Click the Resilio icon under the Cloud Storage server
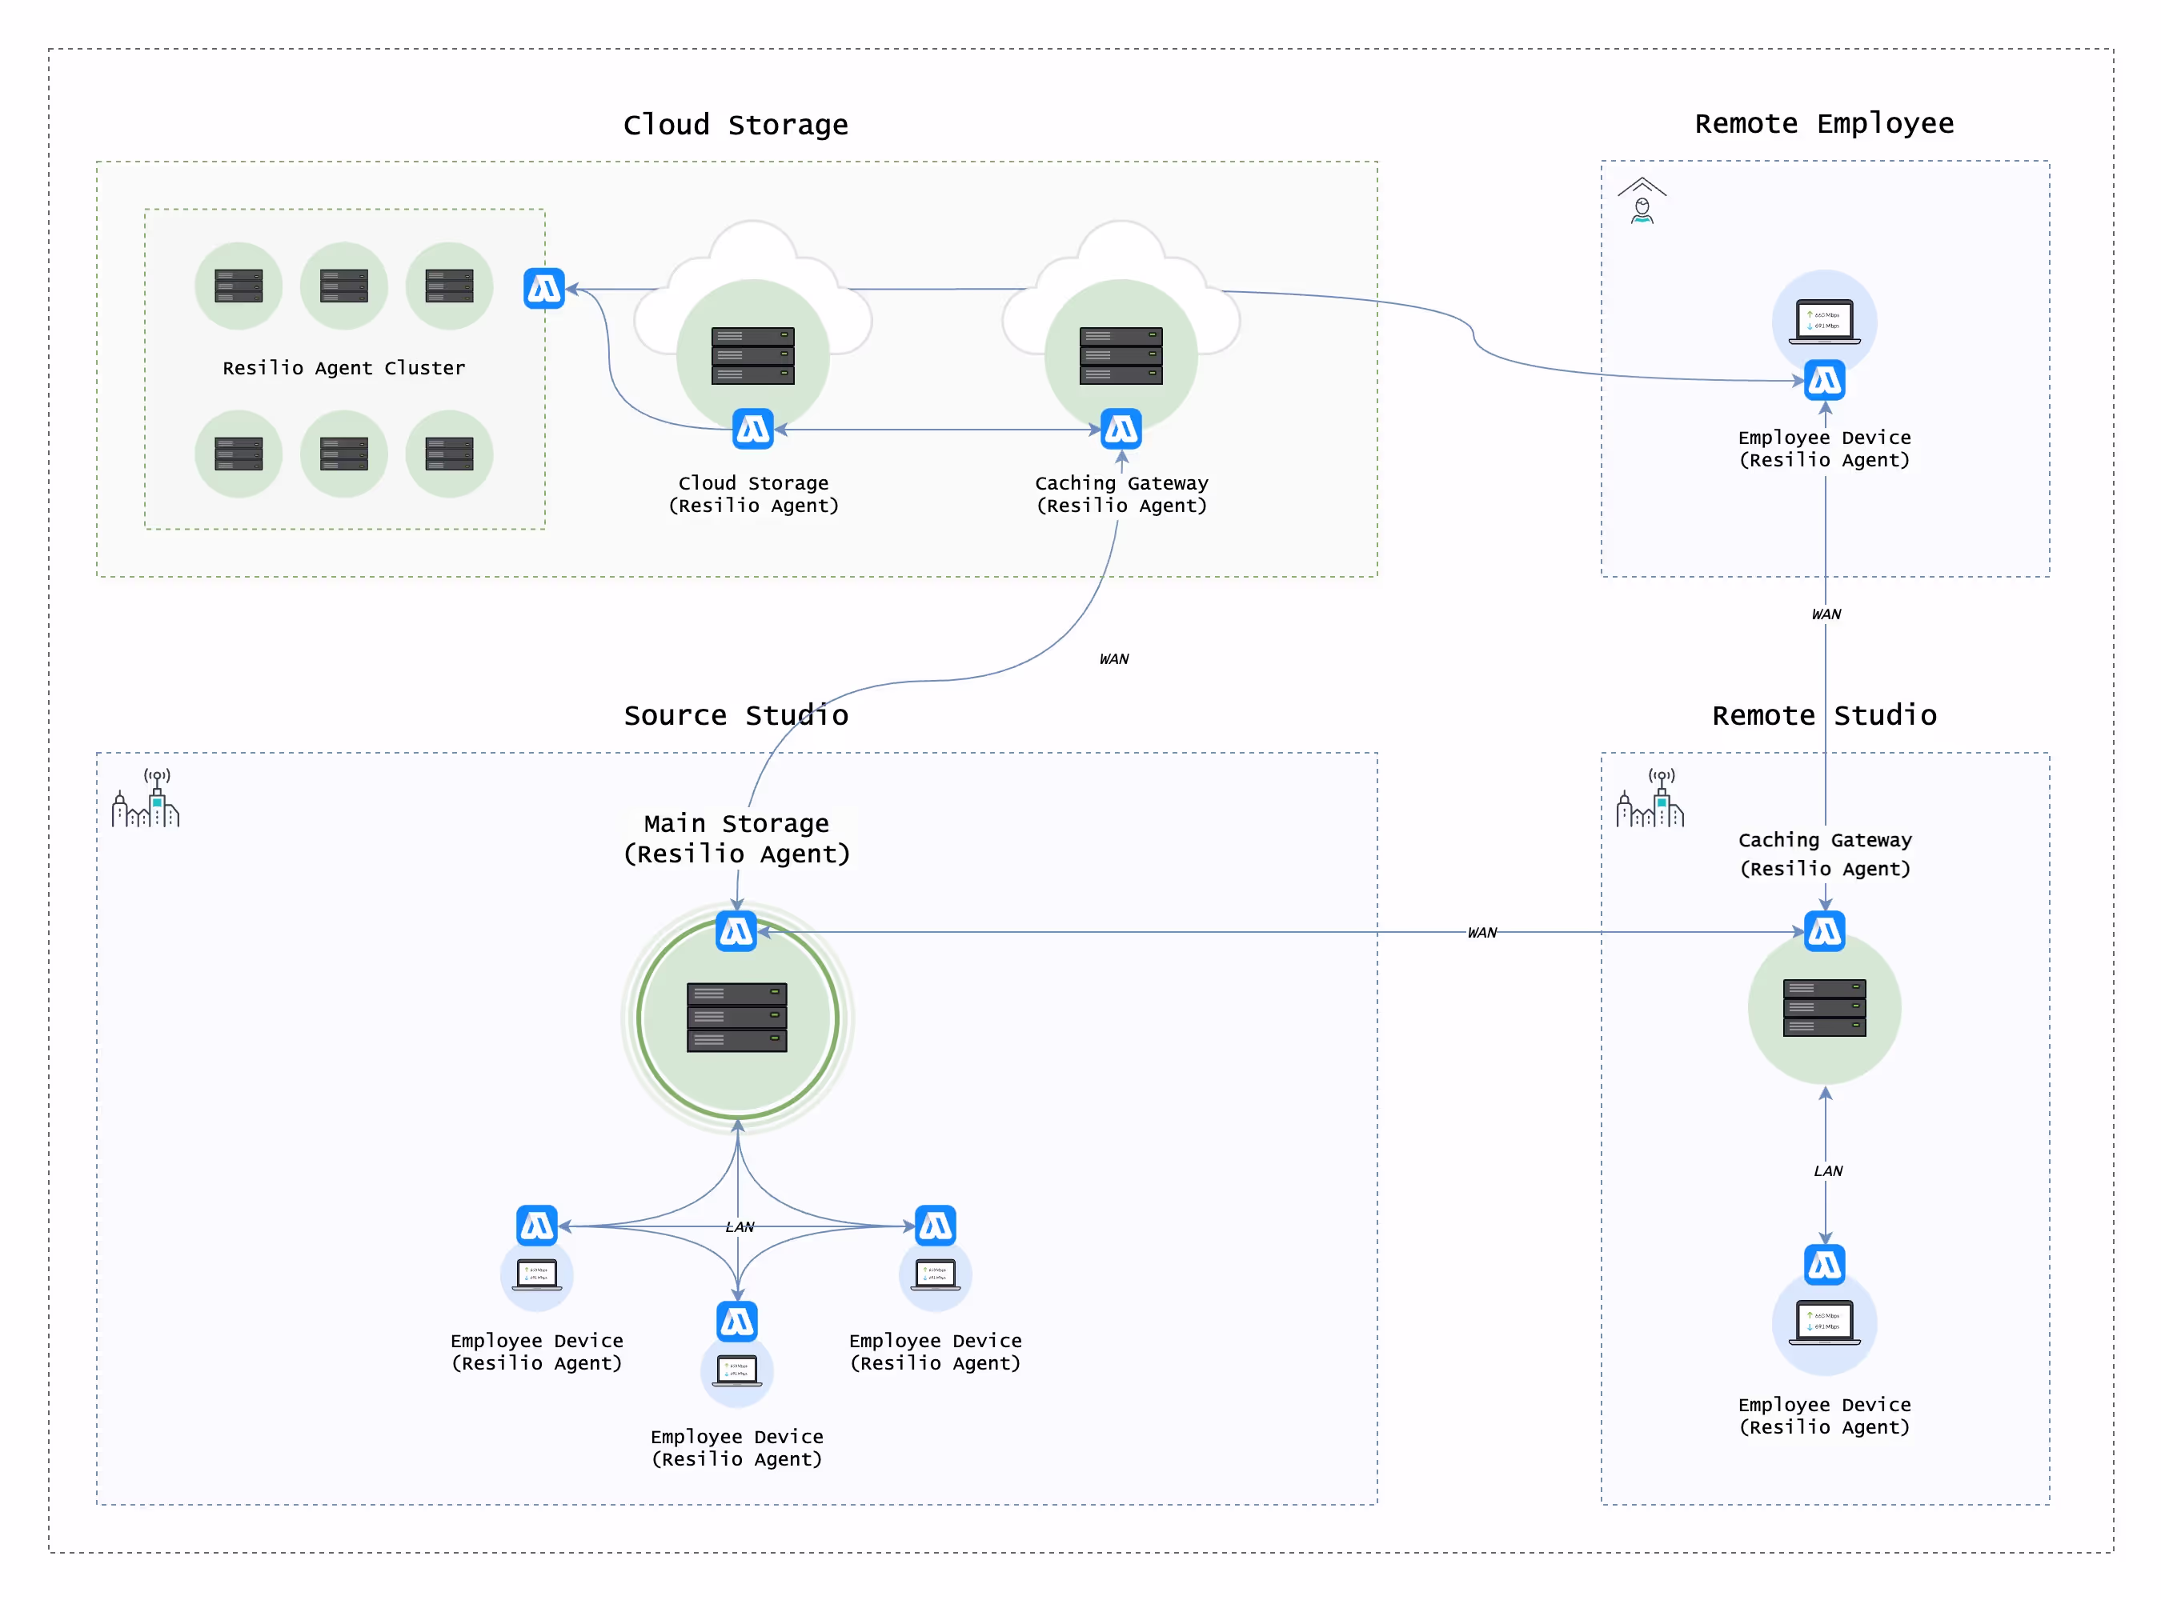Viewport: 2161px width, 1600px height. (x=753, y=429)
